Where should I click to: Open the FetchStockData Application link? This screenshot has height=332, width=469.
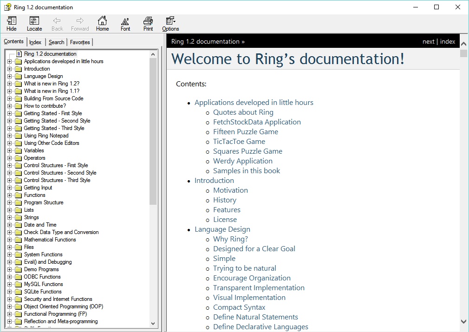[x=257, y=122]
